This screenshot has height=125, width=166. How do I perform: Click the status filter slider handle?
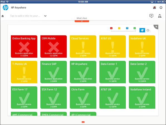135,31
